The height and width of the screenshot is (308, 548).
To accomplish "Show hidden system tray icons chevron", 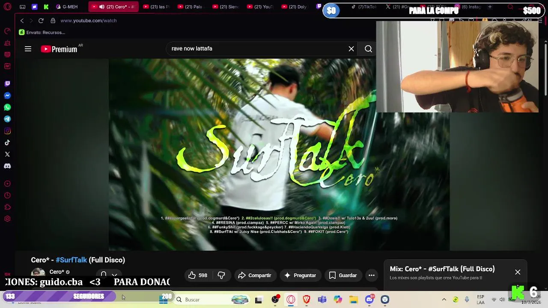I will [x=444, y=299].
